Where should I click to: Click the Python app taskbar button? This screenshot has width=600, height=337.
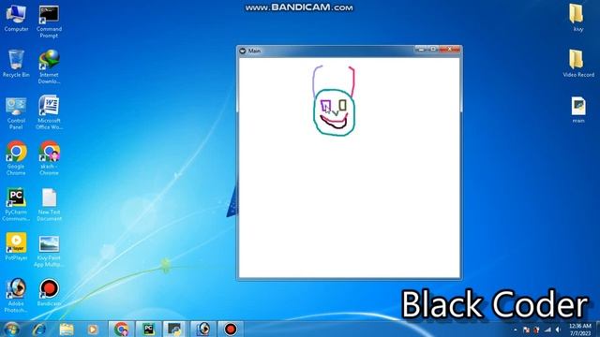click(175, 329)
